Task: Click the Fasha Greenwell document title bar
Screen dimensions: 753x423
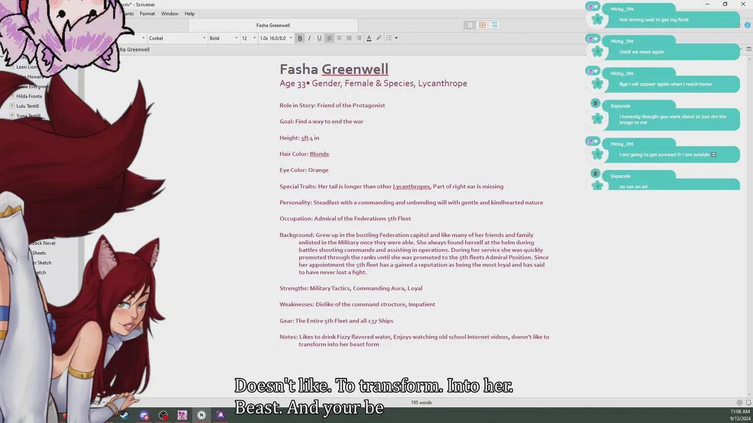Action: click(x=273, y=25)
